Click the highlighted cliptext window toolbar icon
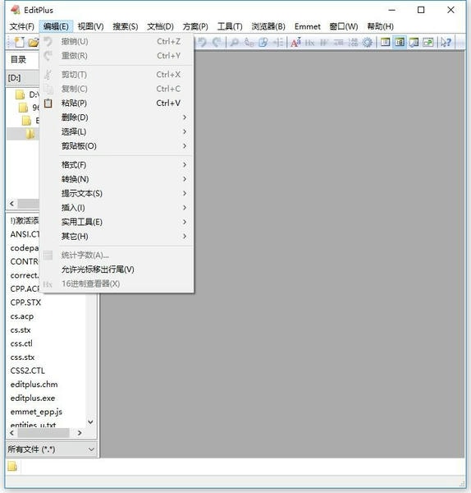The image size is (471, 493). tap(400, 42)
